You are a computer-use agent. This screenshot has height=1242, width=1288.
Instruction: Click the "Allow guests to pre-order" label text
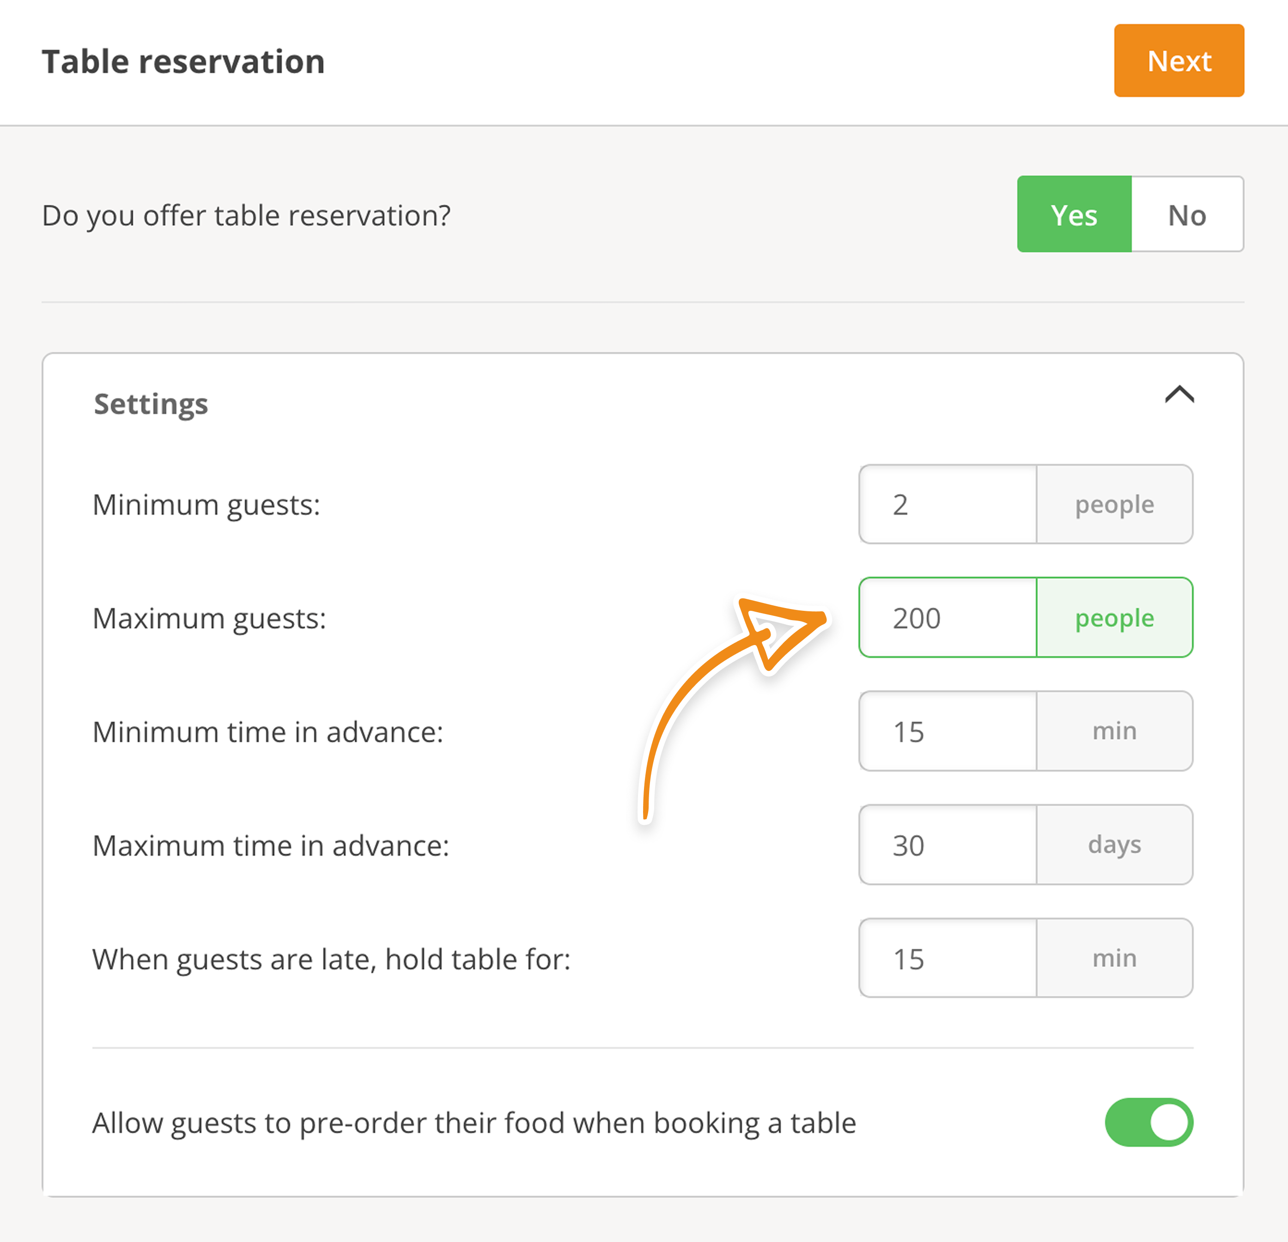[474, 1123]
